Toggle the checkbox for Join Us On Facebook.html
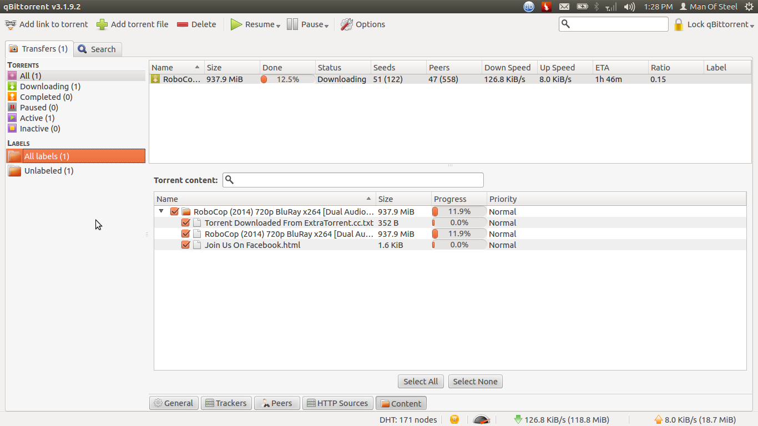Screen dimensions: 758x426 (186, 245)
